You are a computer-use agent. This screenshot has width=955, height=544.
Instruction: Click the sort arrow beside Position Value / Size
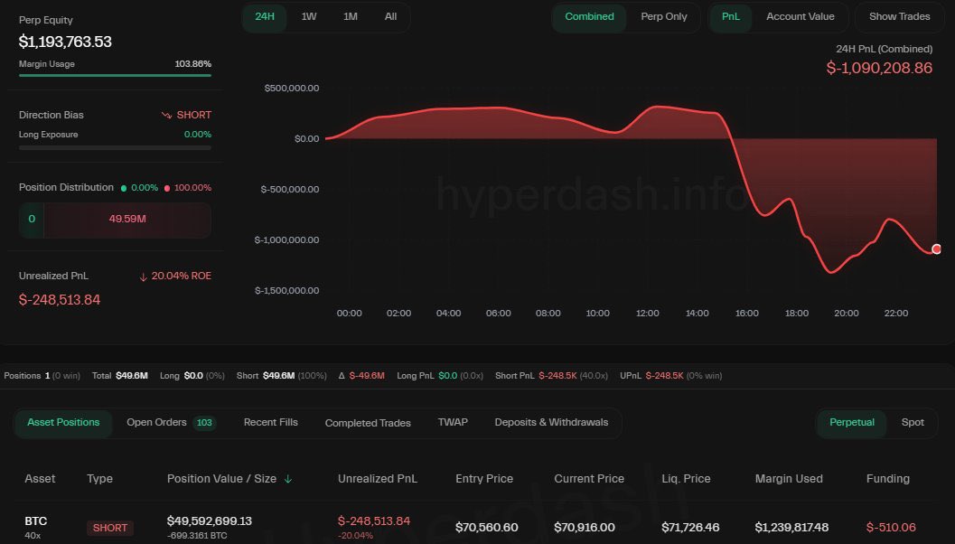point(288,480)
